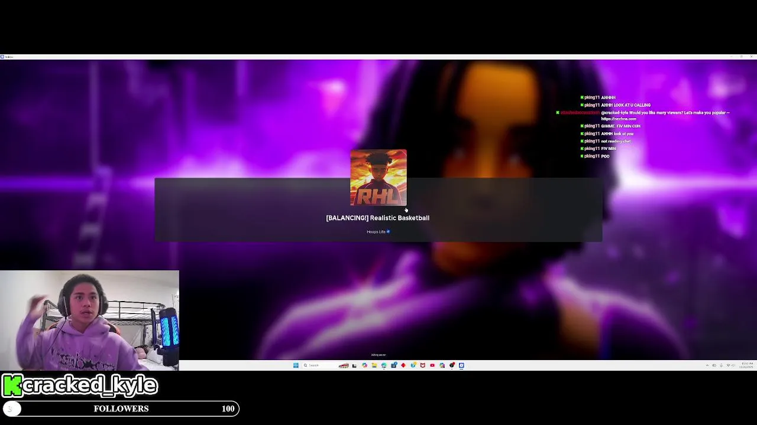
Task: Click the microphone tray icon
Action: click(721, 365)
